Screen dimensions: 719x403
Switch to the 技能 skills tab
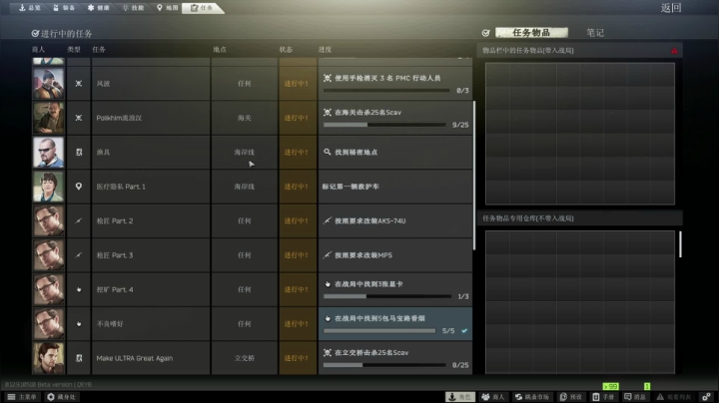click(x=134, y=8)
